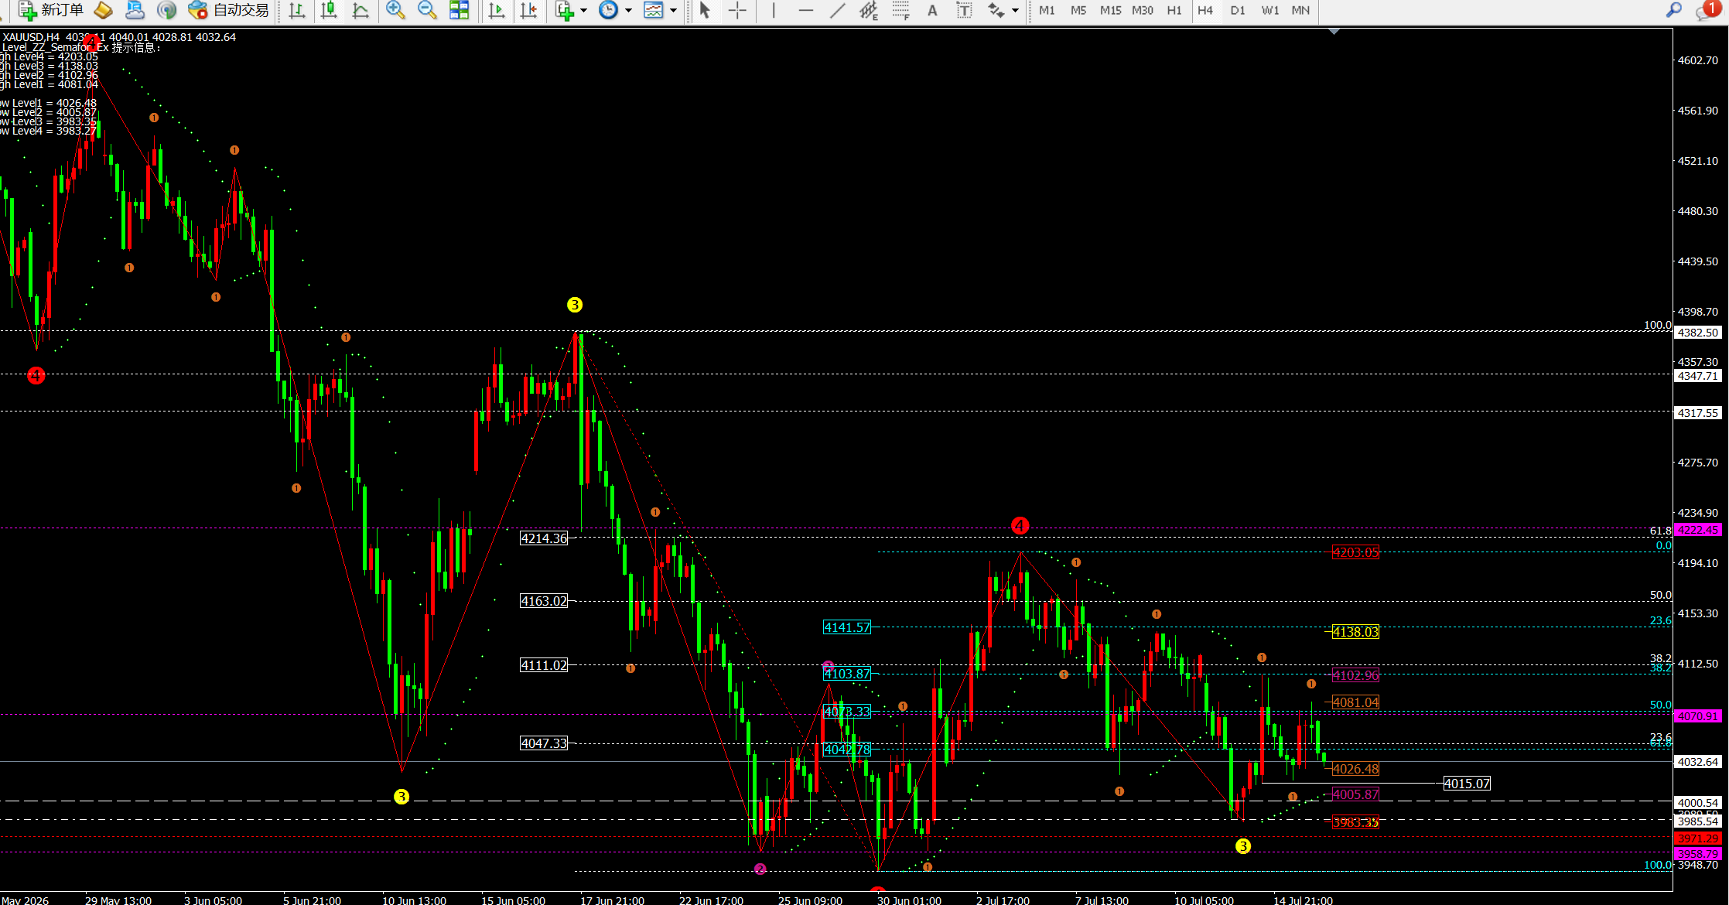The width and height of the screenshot is (1729, 905).
Task: Select the H4 timeframe button
Action: coord(1205,10)
